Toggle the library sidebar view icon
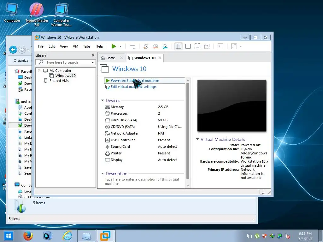This screenshot has width=323, height=242. pos(179,46)
